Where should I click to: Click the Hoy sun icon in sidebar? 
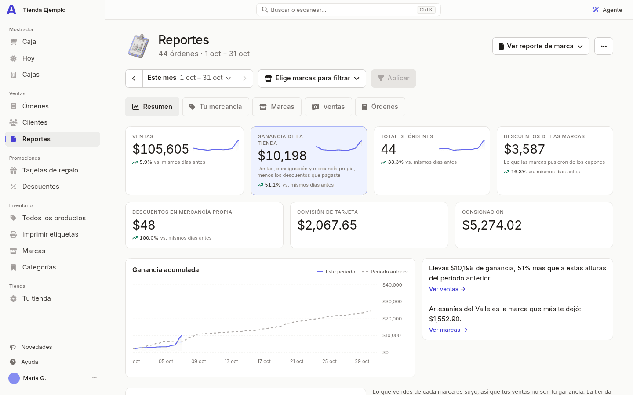pos(14,58)
